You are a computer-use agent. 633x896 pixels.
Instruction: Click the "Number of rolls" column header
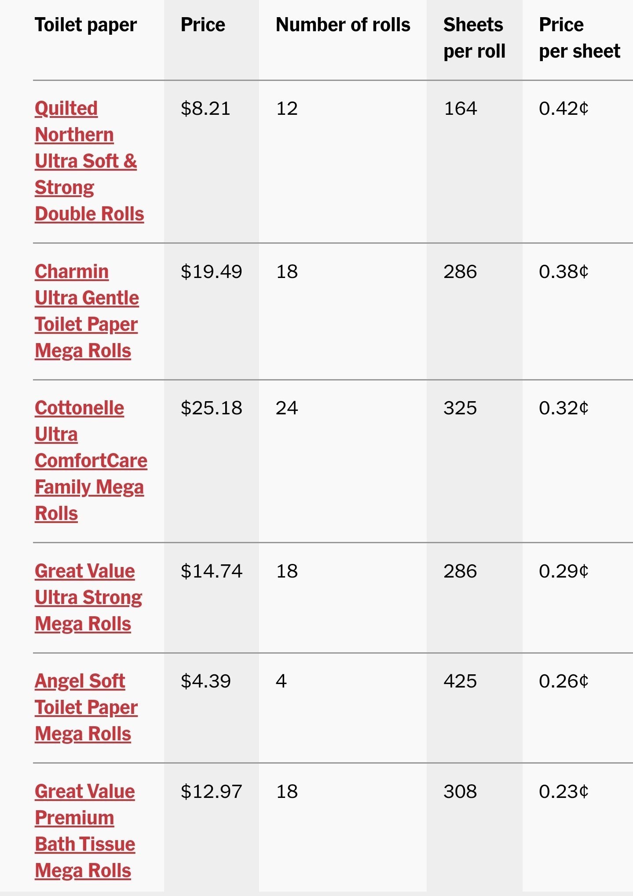343,25
